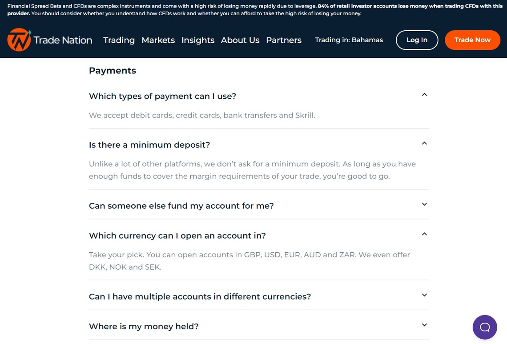Open the purple live chat bubble
Image resolution: width=507 pixels, height=344 pixels.
tap(485, 327)
